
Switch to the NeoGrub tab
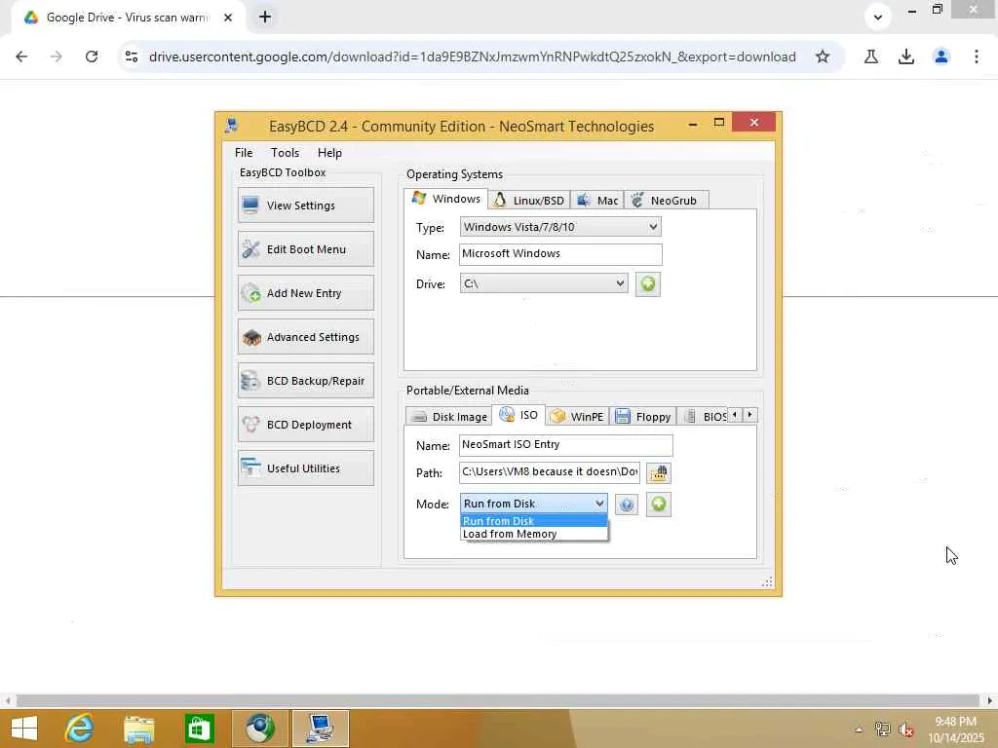click(666, 201)
